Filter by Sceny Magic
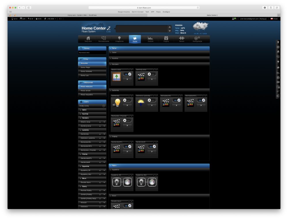Viewport: 288px width, 219px height. [92, 67]
